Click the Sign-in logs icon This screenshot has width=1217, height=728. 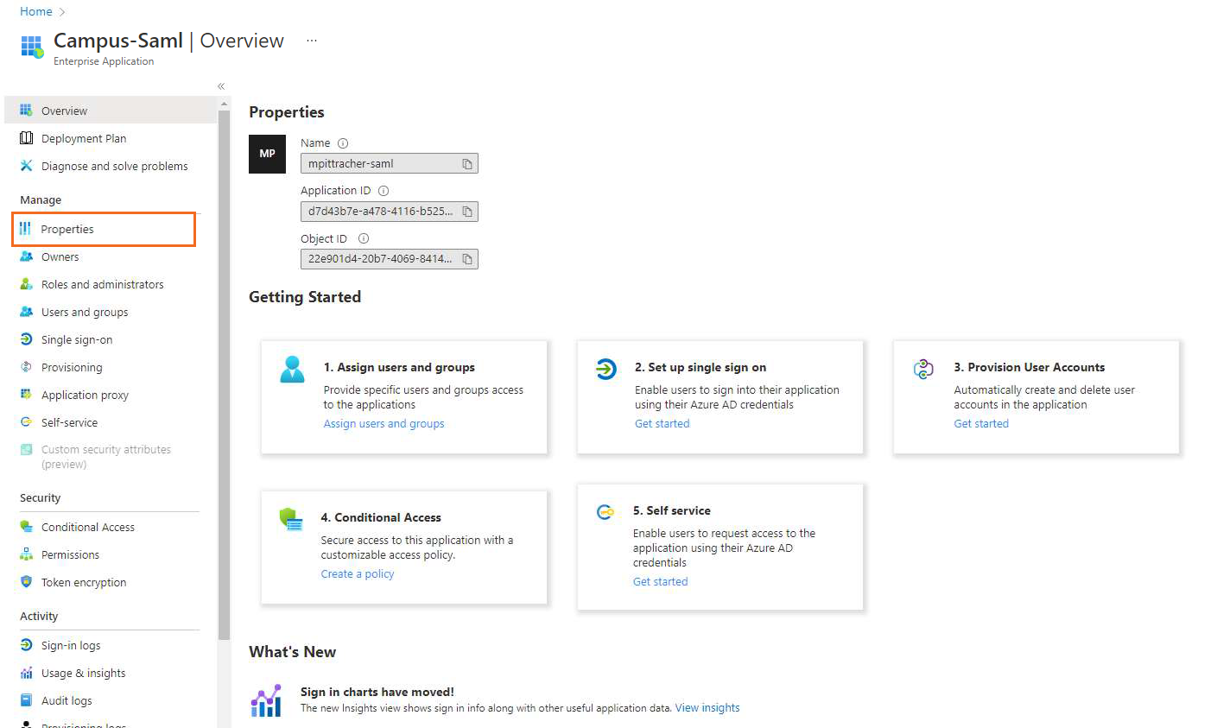(x=26, y=645)
